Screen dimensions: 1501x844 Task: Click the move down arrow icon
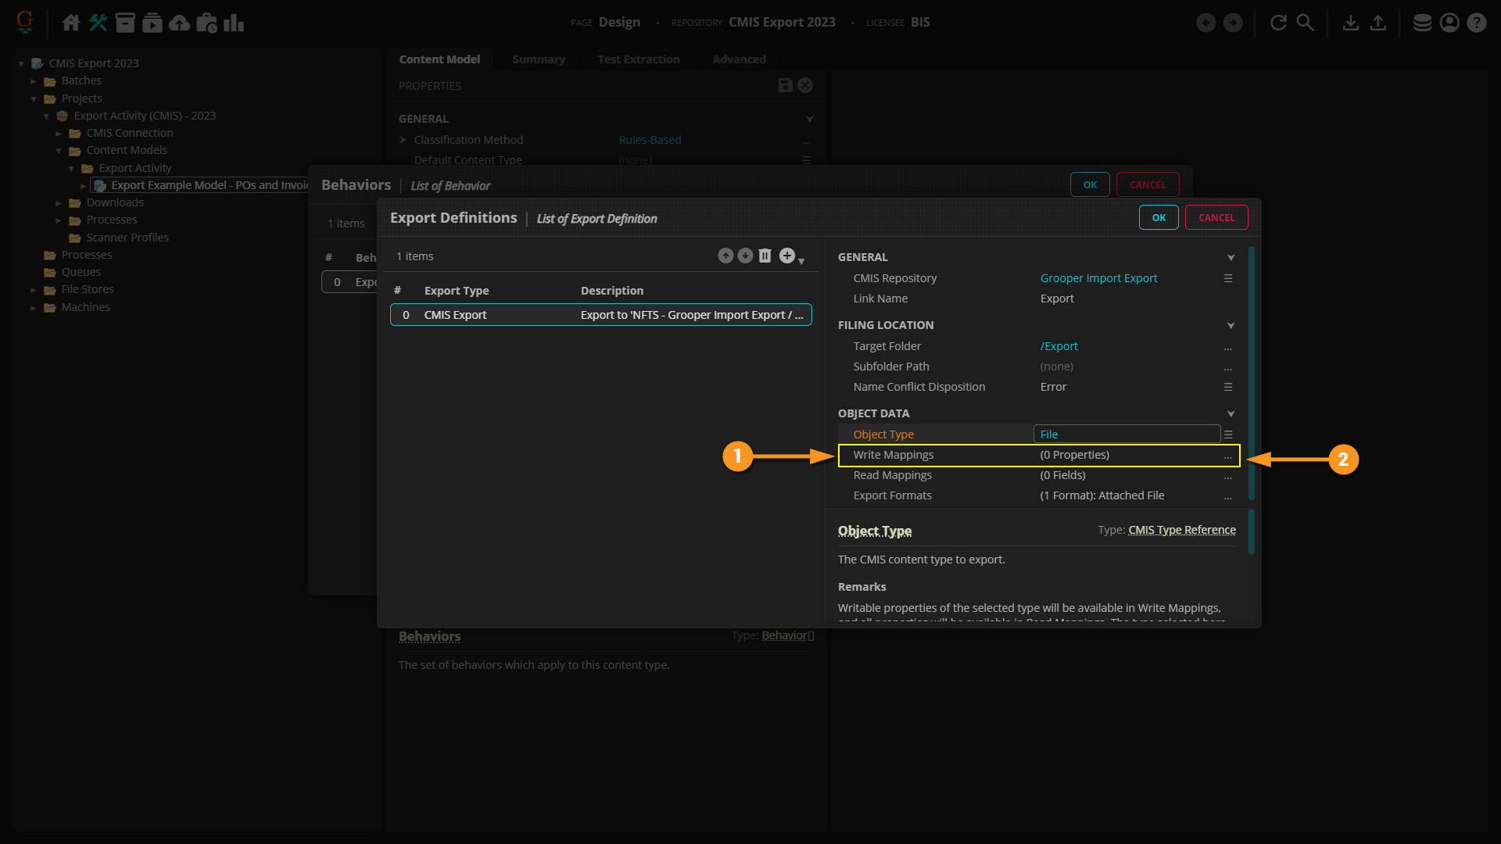[x=745, y=256]
